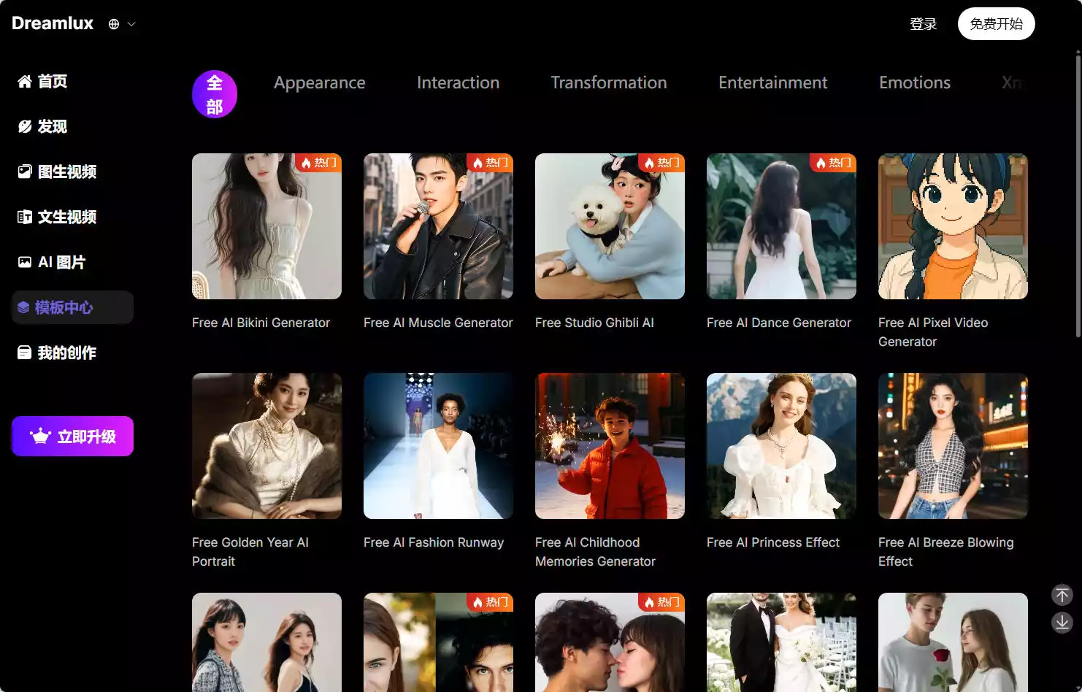Click the Free AI Muscle Generator title
Screen dimensions: 1082x692
[438, 323]
